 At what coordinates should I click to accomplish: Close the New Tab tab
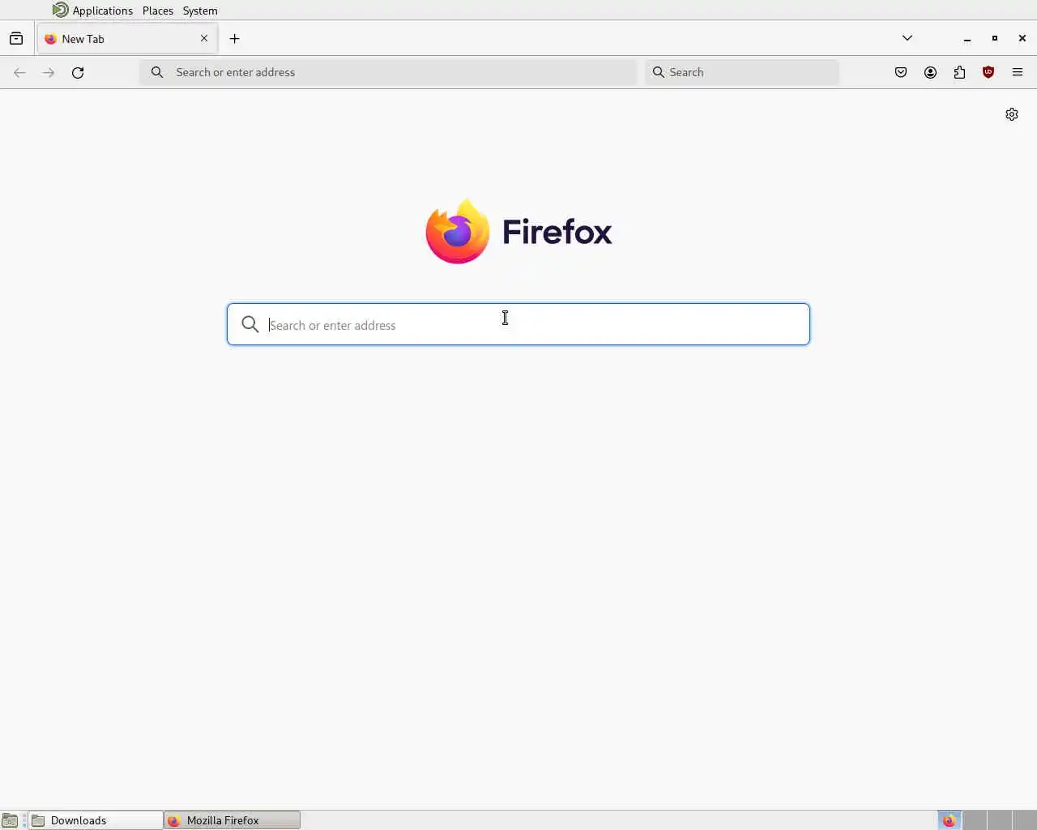pos(204,38)
